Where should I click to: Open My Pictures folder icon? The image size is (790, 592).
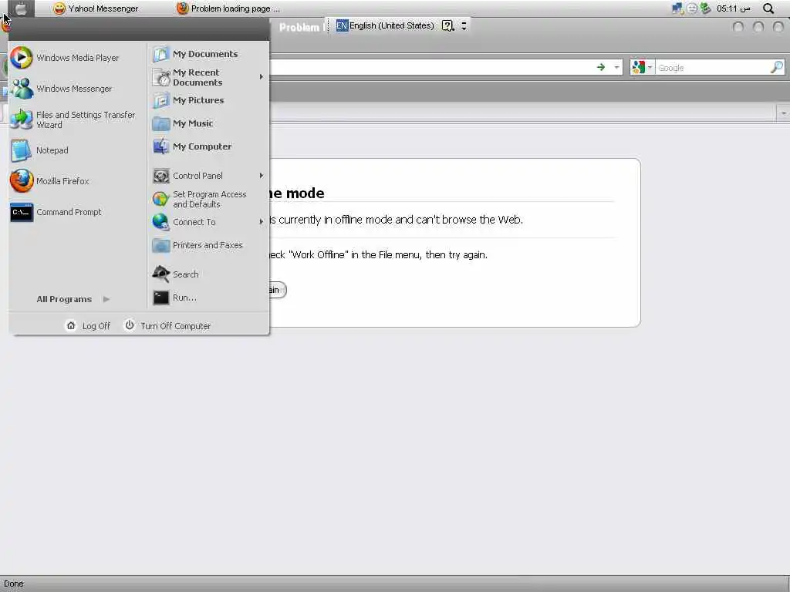160,100
